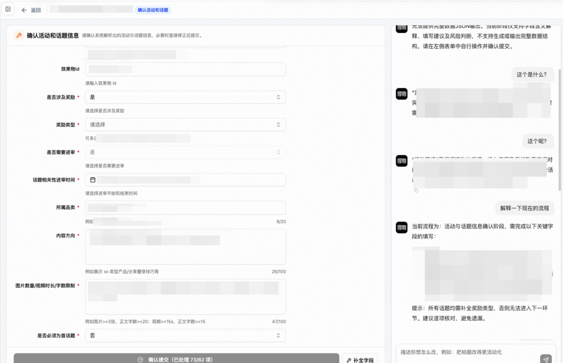The height and width of the screenshot is (363, 563).
Task: Click the hint text 请输入效果物 id
Action: (101, 83)
